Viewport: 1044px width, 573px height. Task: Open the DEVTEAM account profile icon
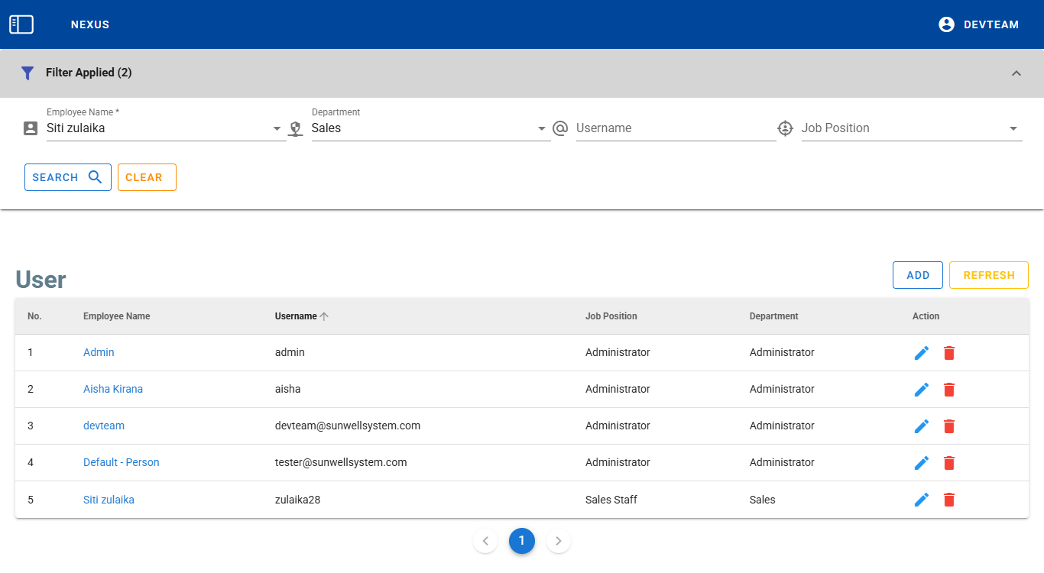(946, 24)
